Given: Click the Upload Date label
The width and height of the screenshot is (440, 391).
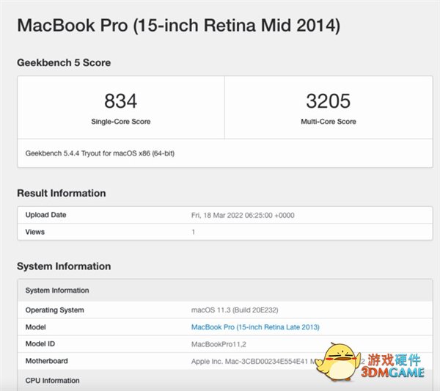Looking at the screenshot, I should tap(45, 215).
